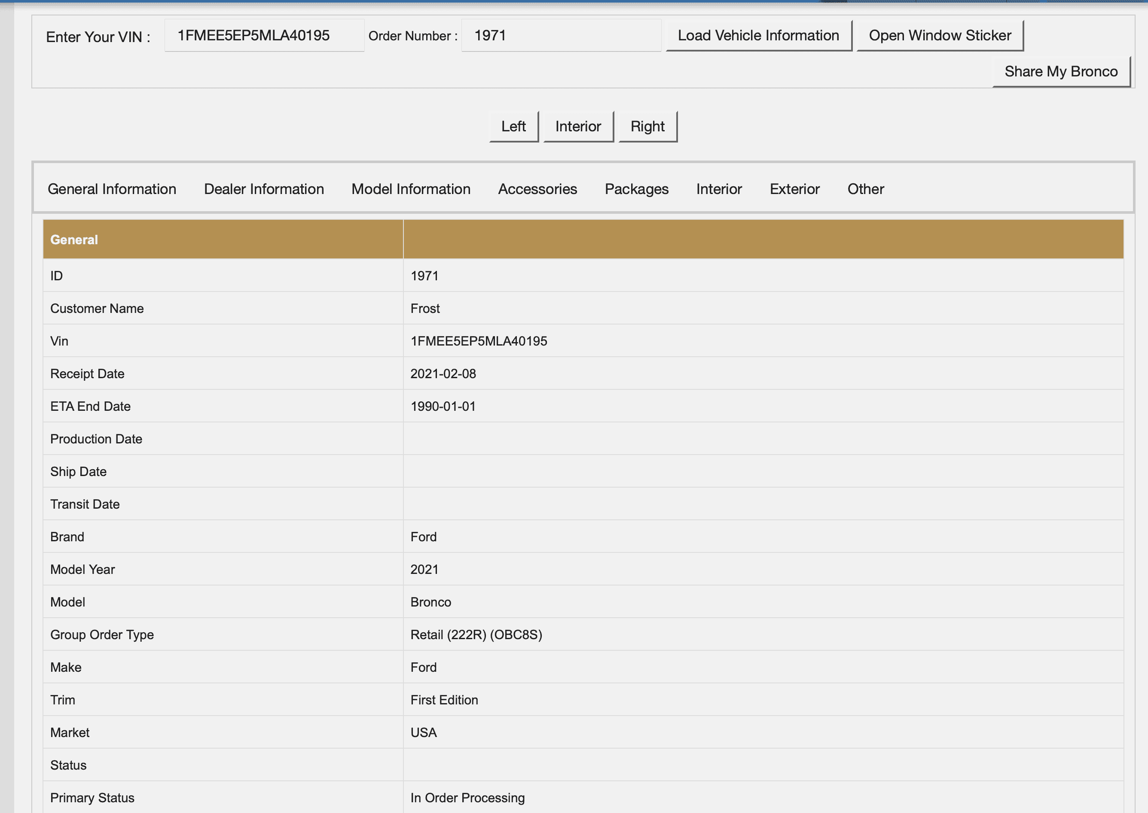Screen dimensions: 1148x813
Task: Show the Right vehicle view
Action: tap(647, 127)
